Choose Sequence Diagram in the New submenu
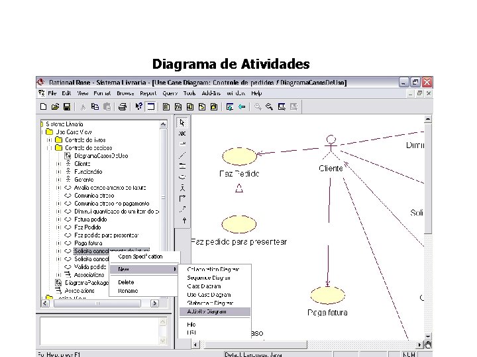 (x=209, y=278)
